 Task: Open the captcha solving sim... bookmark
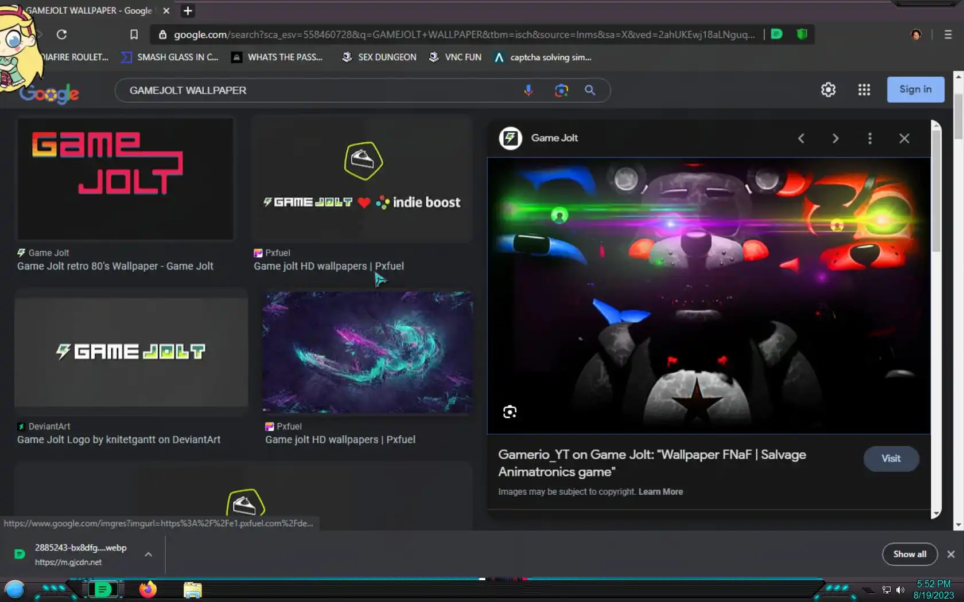543,57
